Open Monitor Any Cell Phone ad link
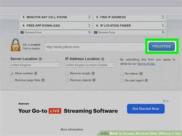Image resolution: width=182 pixels, height=136 pixels. click(x=56, y=17)
